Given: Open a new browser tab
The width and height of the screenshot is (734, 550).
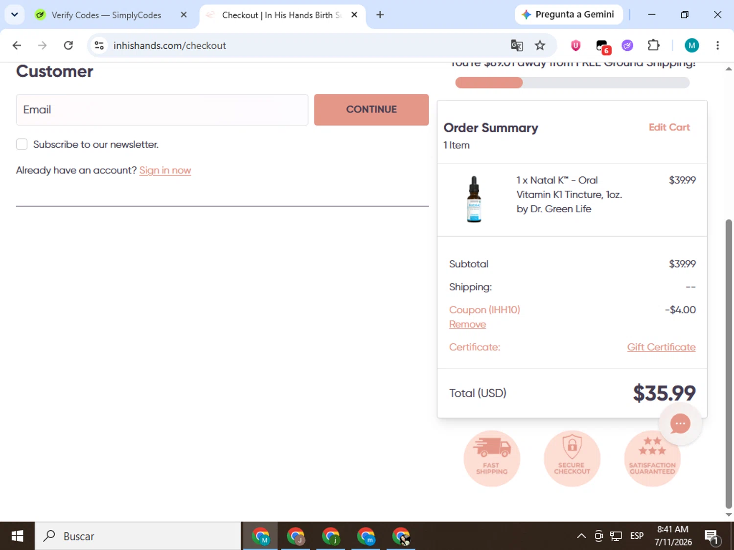Looking at the screenshot, I should 380,15.
